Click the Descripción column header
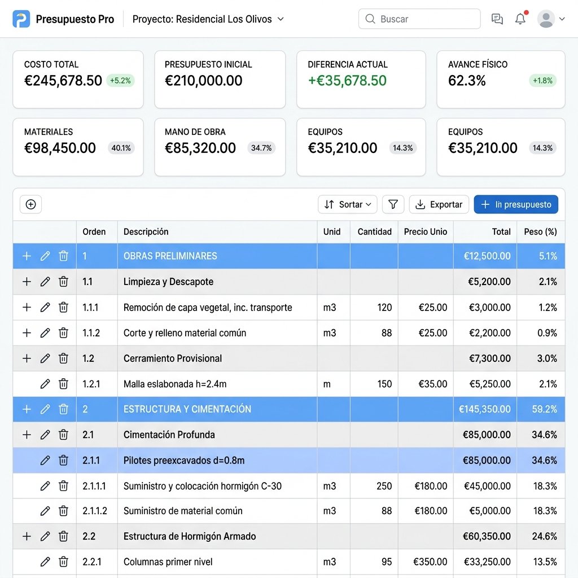578x578 pixels. (x=146, y=231)
